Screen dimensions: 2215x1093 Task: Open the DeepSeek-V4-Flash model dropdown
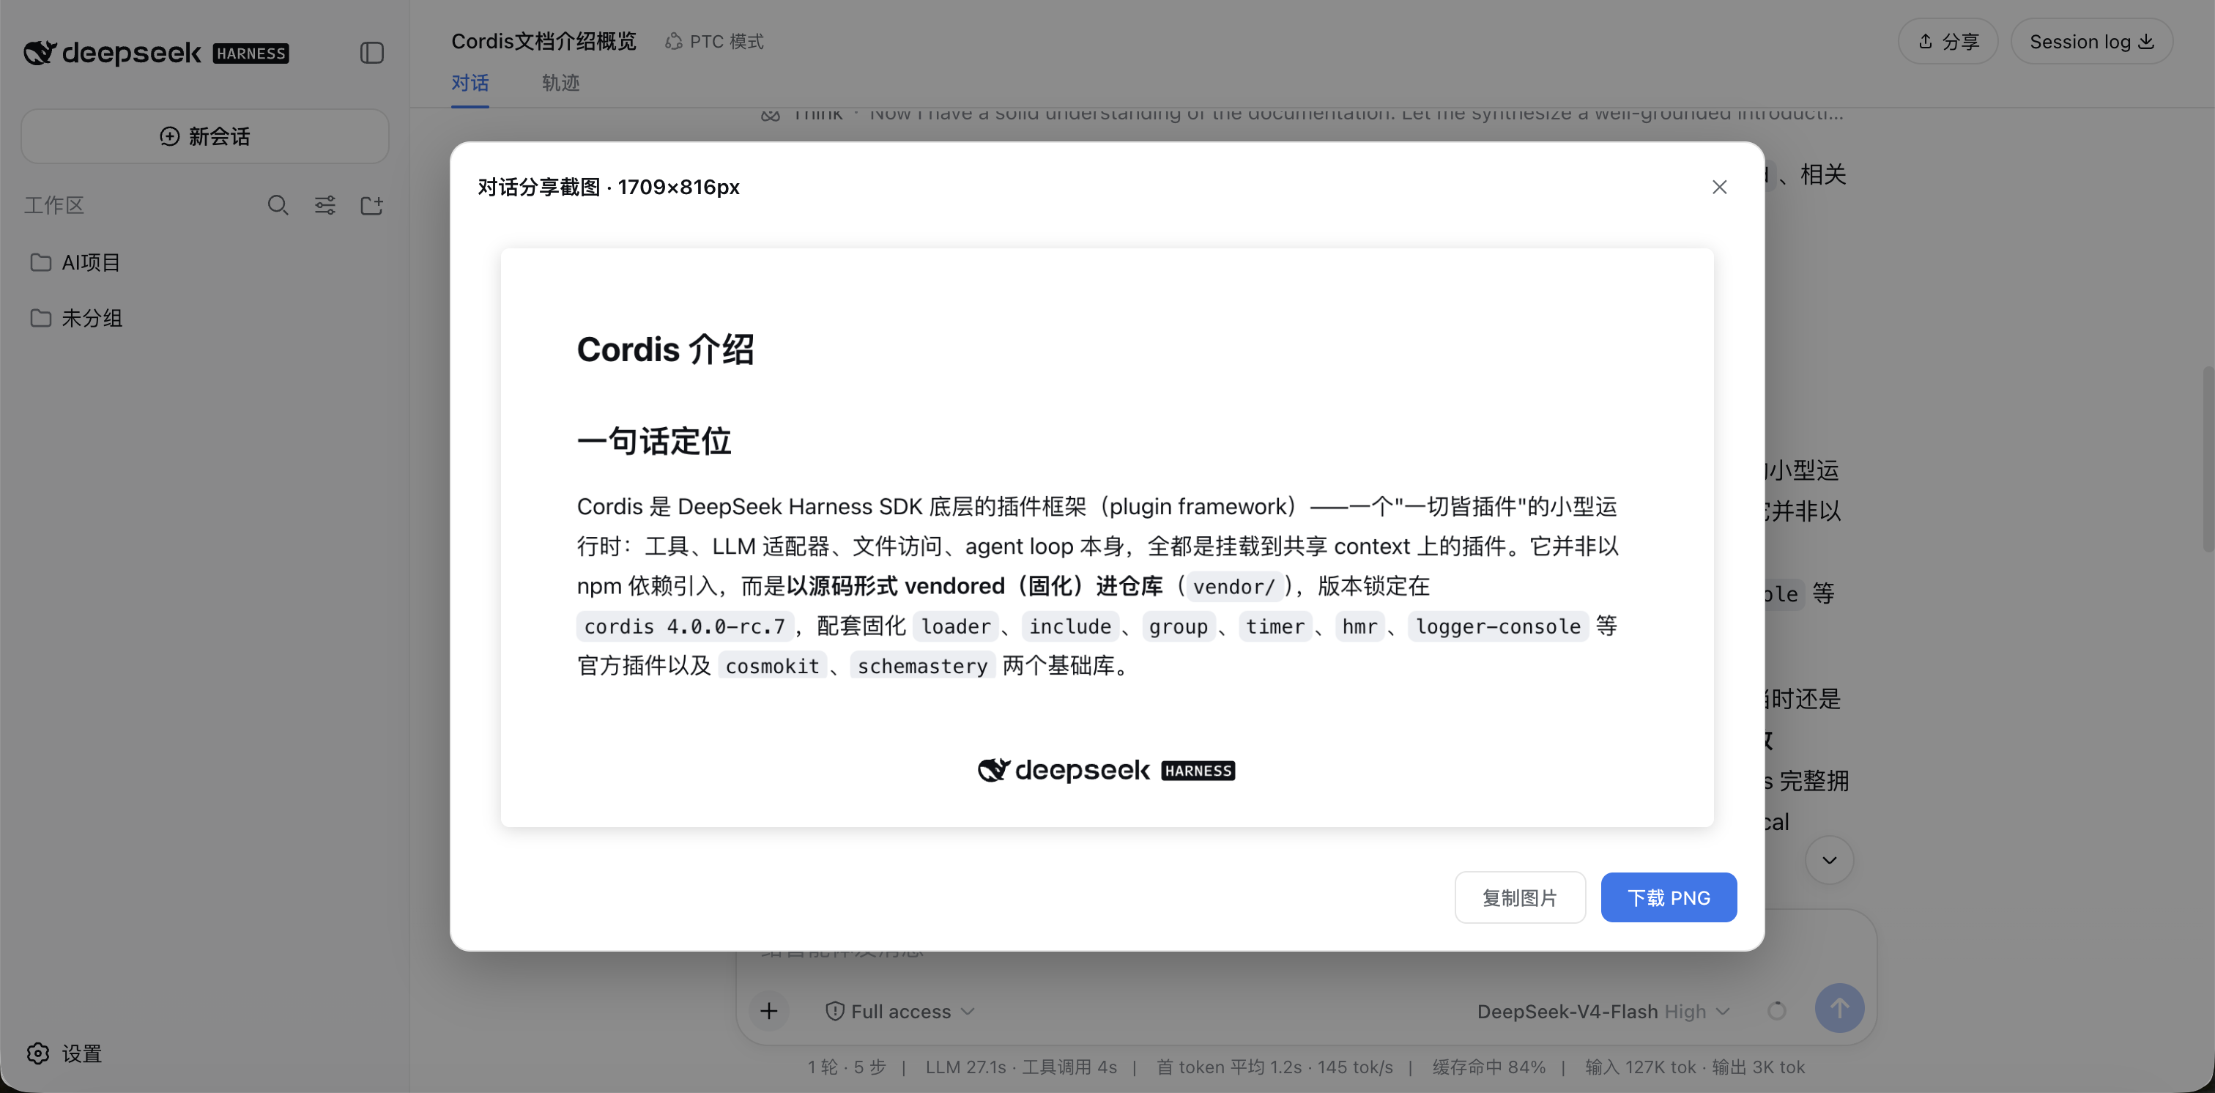click(1603, 1011)
